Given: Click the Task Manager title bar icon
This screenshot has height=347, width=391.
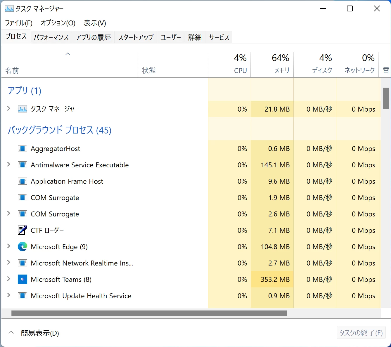Looking at the screenshot, I should pos(9,8).
